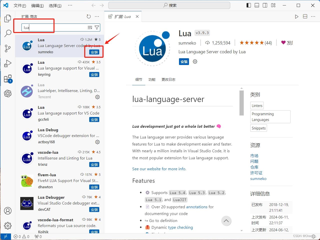Open the Extensions view icon

tap(8, 79)
